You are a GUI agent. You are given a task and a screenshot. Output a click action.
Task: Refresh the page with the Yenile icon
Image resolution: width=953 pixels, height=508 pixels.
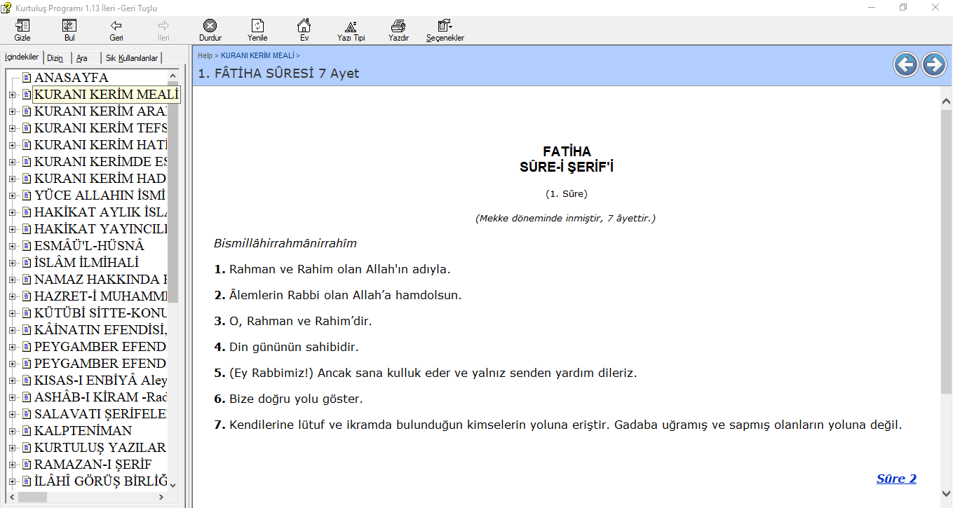(257, 29)
